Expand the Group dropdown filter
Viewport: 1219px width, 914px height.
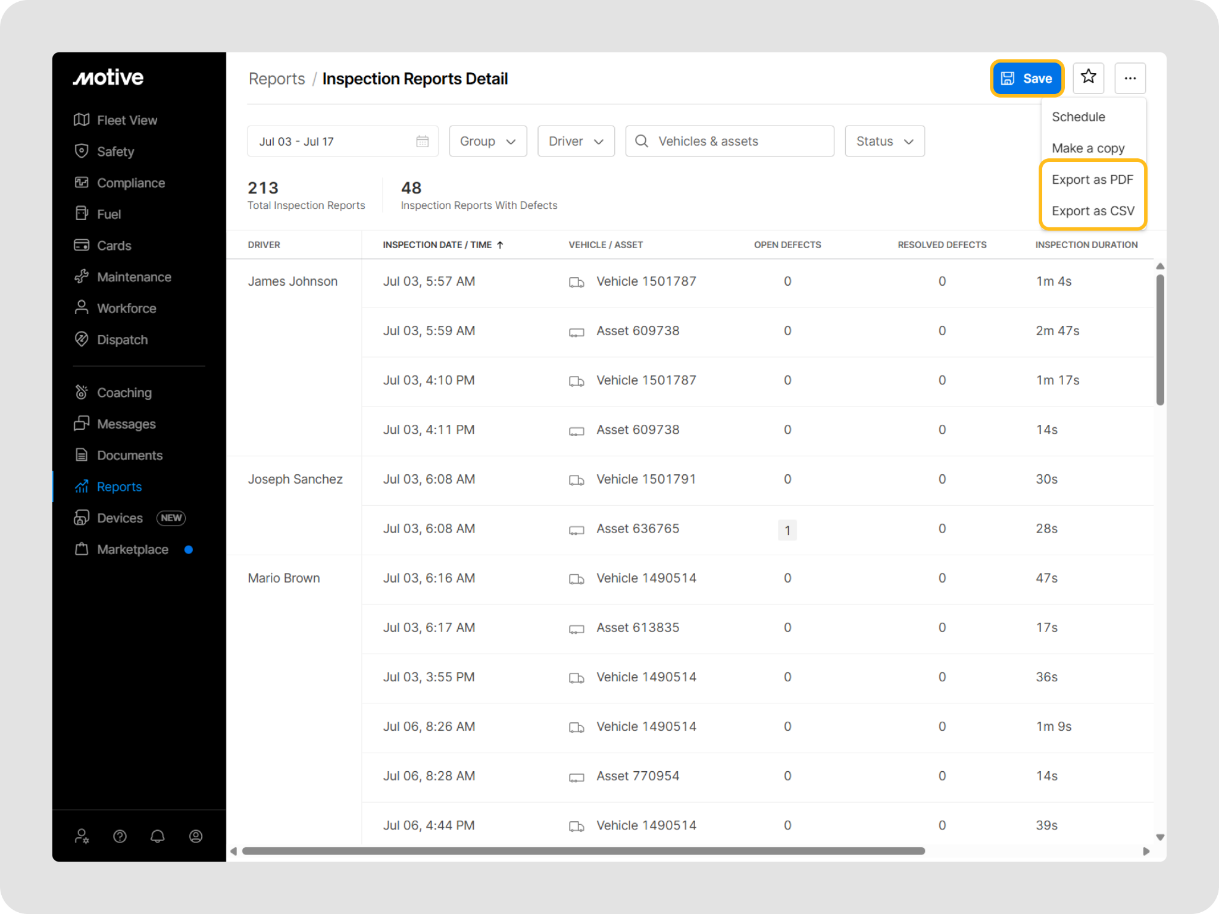point(487,141)
